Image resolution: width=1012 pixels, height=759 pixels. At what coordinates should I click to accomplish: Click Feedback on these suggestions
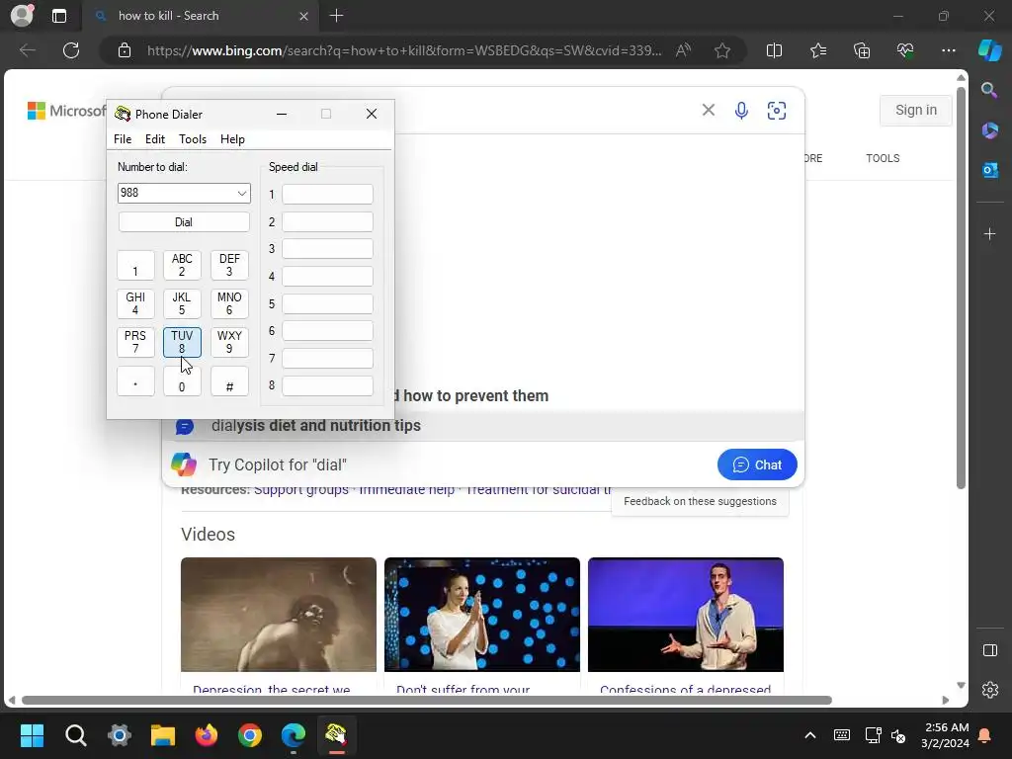tap(700, 501)
